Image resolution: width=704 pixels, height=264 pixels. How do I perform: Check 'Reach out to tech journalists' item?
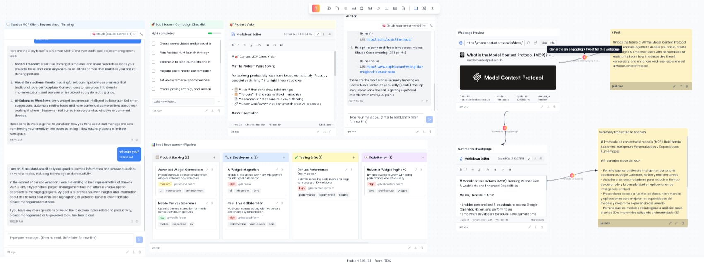tap(154, 62)
